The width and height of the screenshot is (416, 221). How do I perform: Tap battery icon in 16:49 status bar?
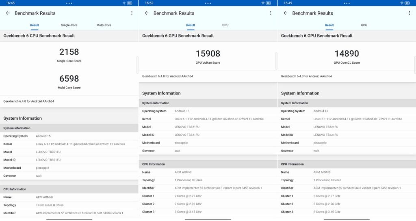pyautogui.click(x=407, y=3)
